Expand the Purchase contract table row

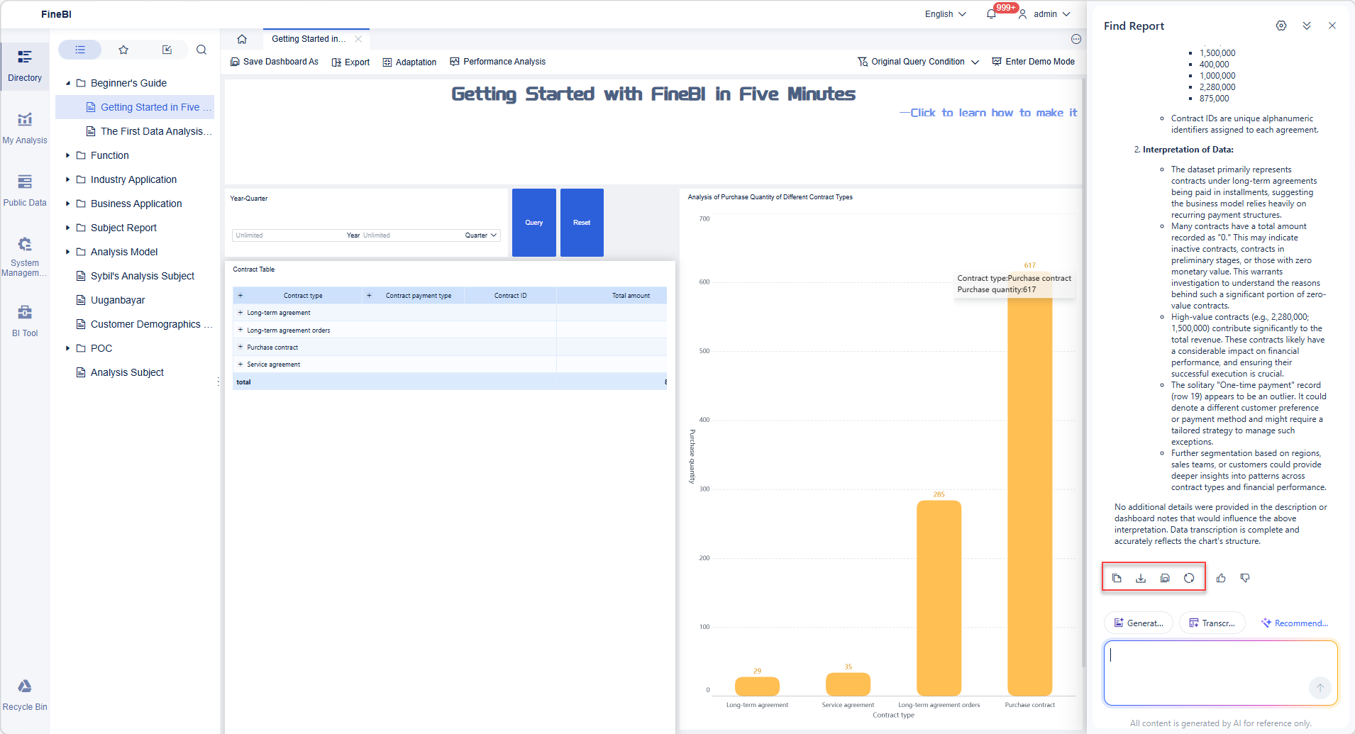coord(240,347)
